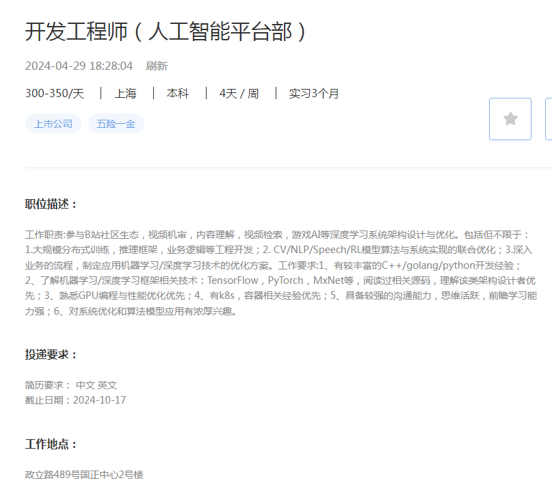Select the 上市公司 tag
Image resolution: width=552 pixels, height=487 pixels.
point(53,124)
